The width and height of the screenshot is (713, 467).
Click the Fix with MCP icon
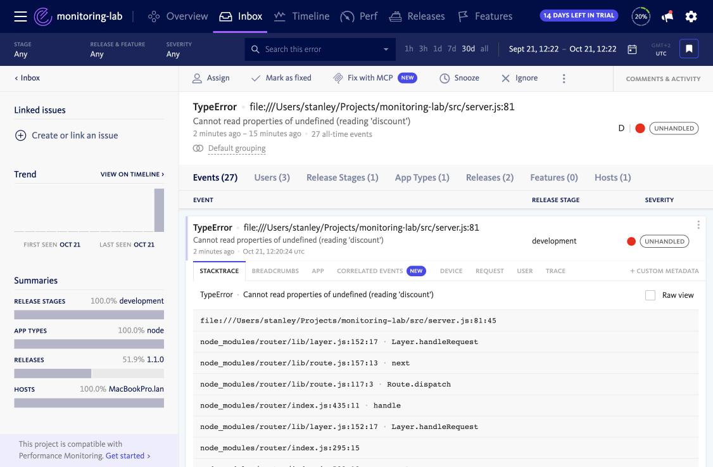tap(338, 79)
